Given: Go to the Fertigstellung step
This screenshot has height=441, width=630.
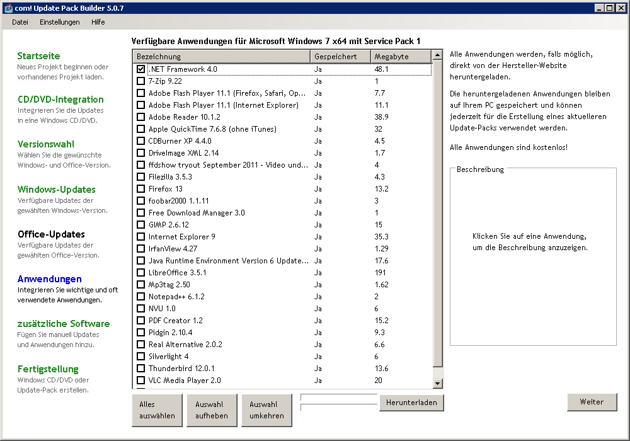Looking at the screenshot, I should tap(48, 369).
